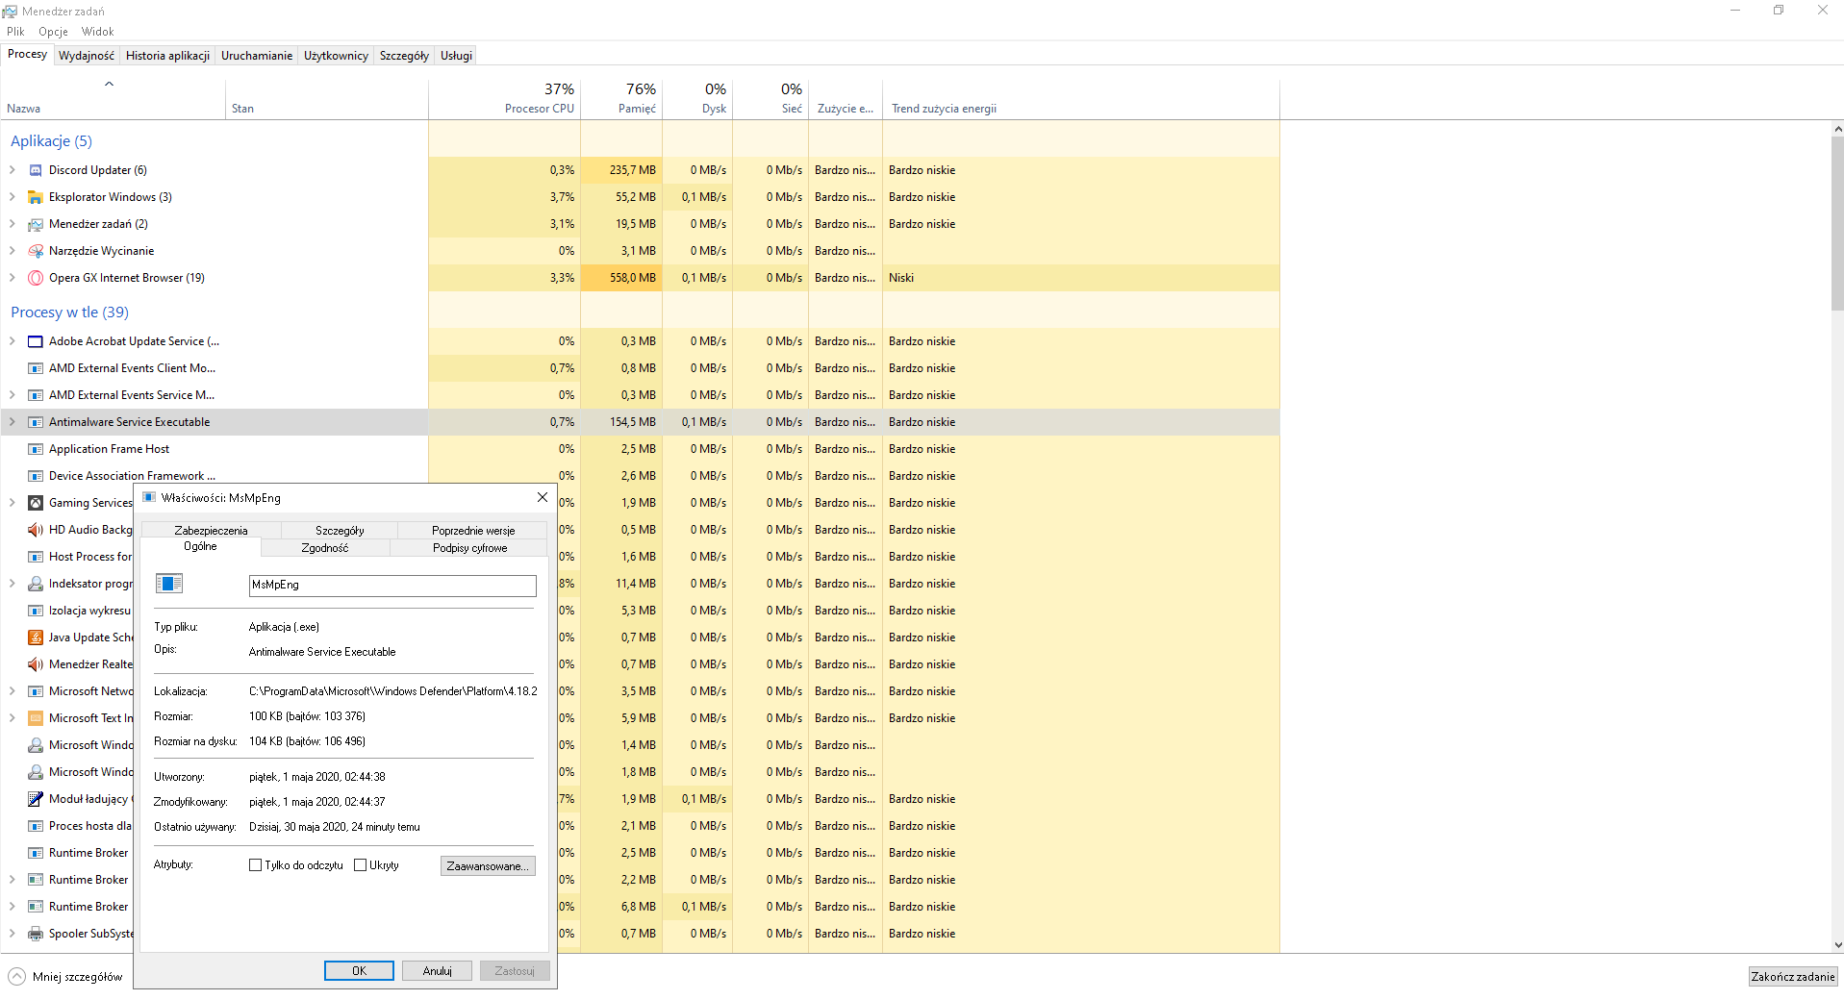
Task: Expand the Gaming Services row
Action: [x=13, y=503]
